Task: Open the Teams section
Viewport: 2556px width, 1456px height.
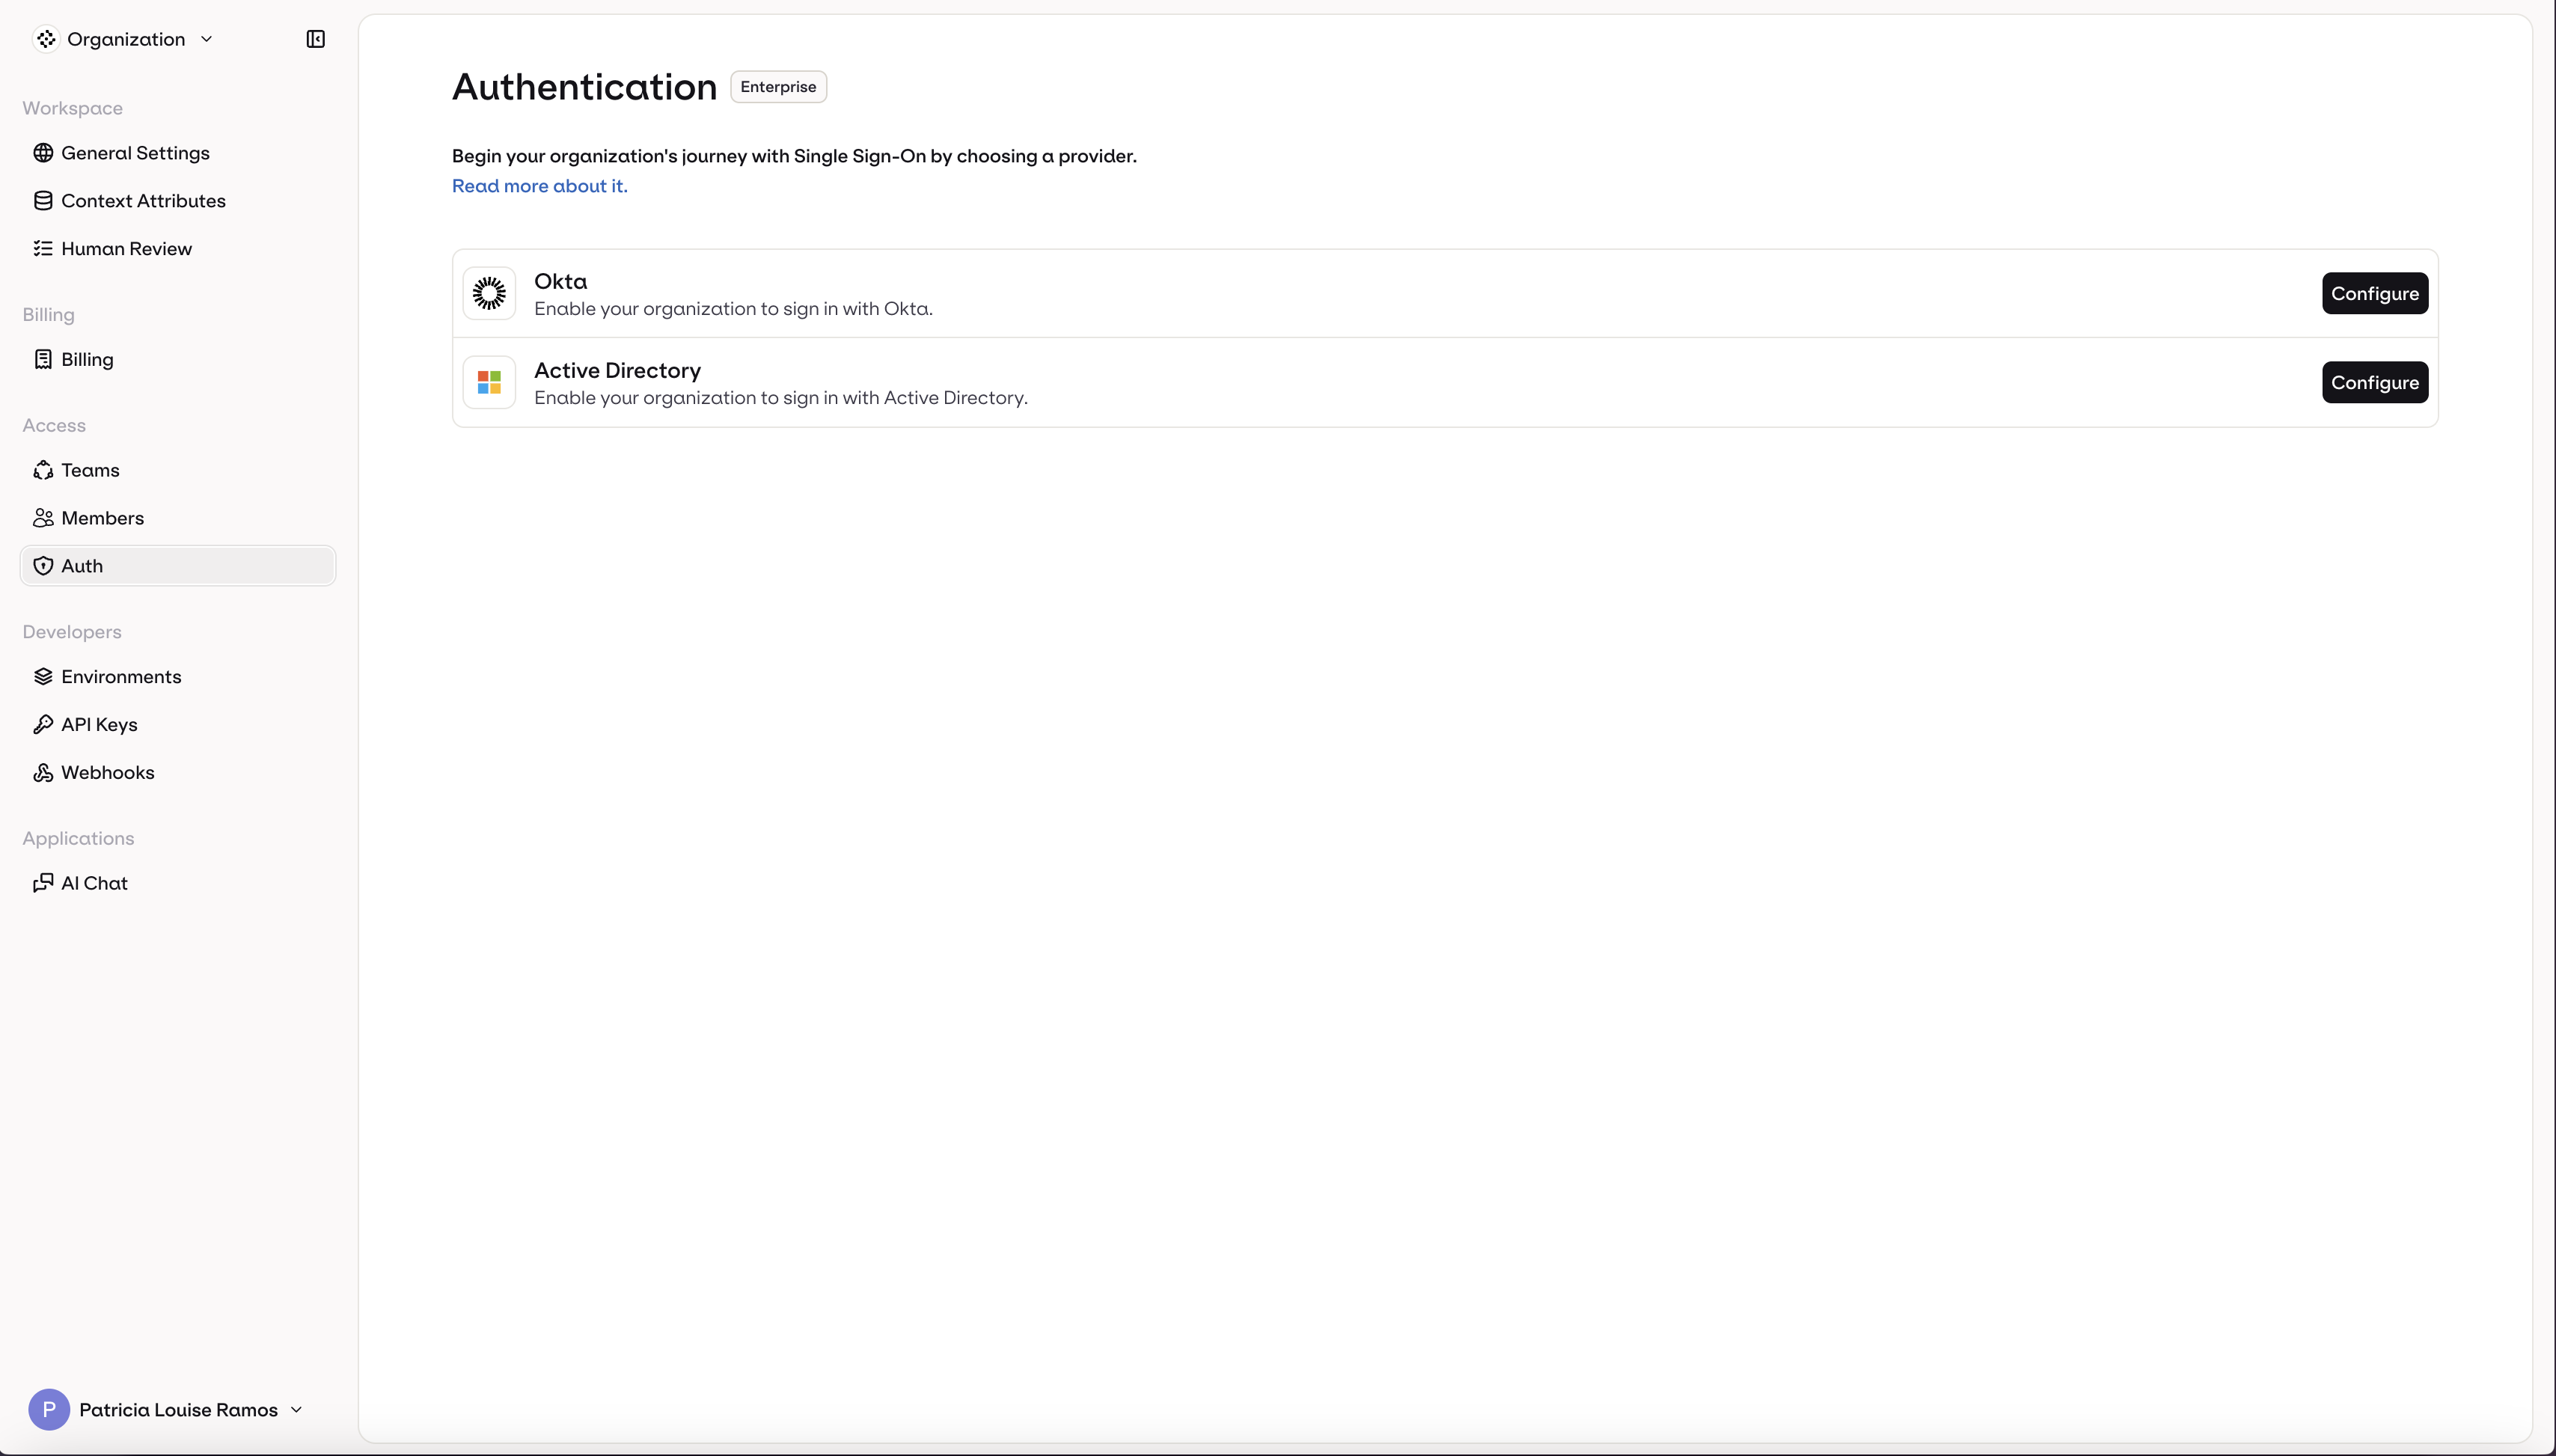Action: coord(89,469)
